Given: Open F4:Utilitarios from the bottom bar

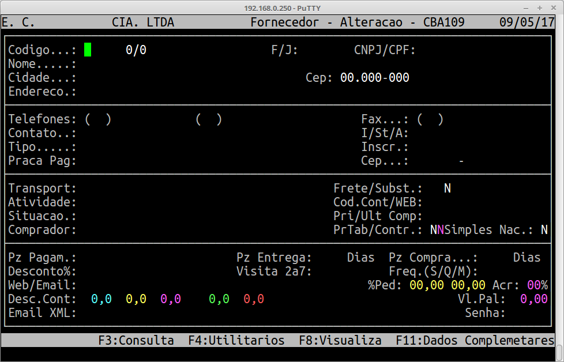Looking at the screenshot, I should click(236, 341).
